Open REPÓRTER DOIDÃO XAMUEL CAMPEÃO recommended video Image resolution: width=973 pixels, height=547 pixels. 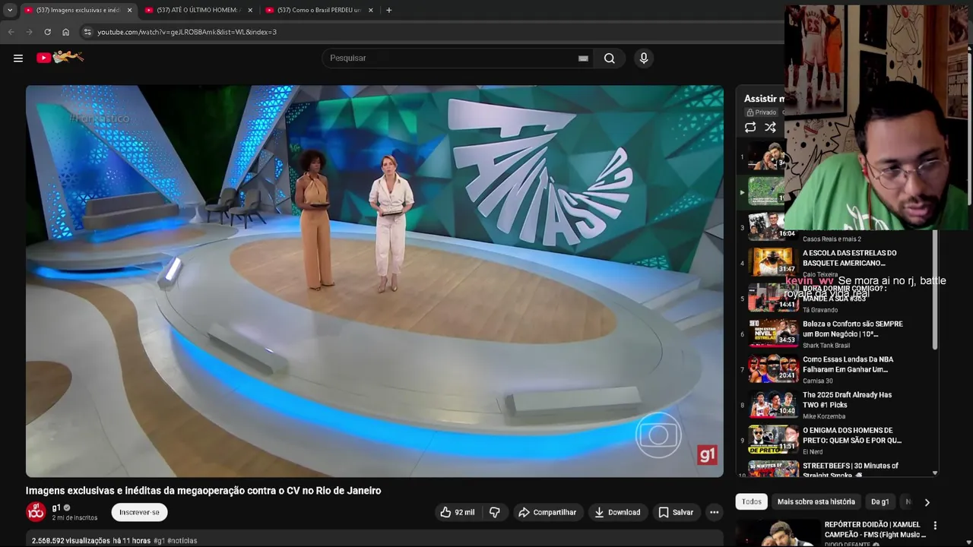pyautogui.click(x=875, y=530)
